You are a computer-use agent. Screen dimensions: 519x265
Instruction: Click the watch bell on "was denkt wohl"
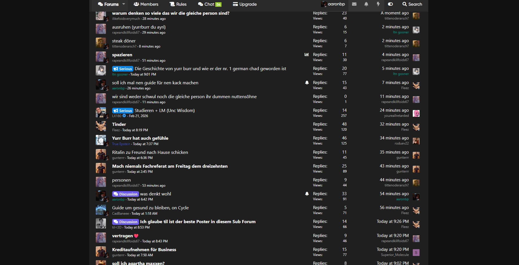tap(307, 194)
